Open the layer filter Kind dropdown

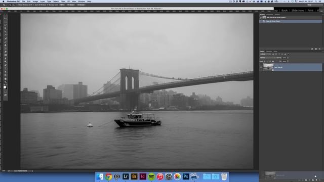click(265, 54)
